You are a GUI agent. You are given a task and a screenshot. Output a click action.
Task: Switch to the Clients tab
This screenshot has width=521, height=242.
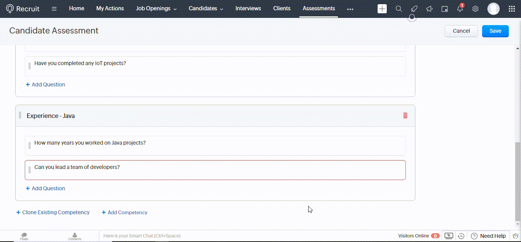pos(282,8)
